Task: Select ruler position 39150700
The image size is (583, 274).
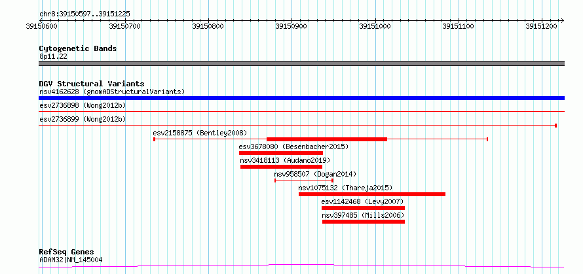Action: tap(125, 26)
